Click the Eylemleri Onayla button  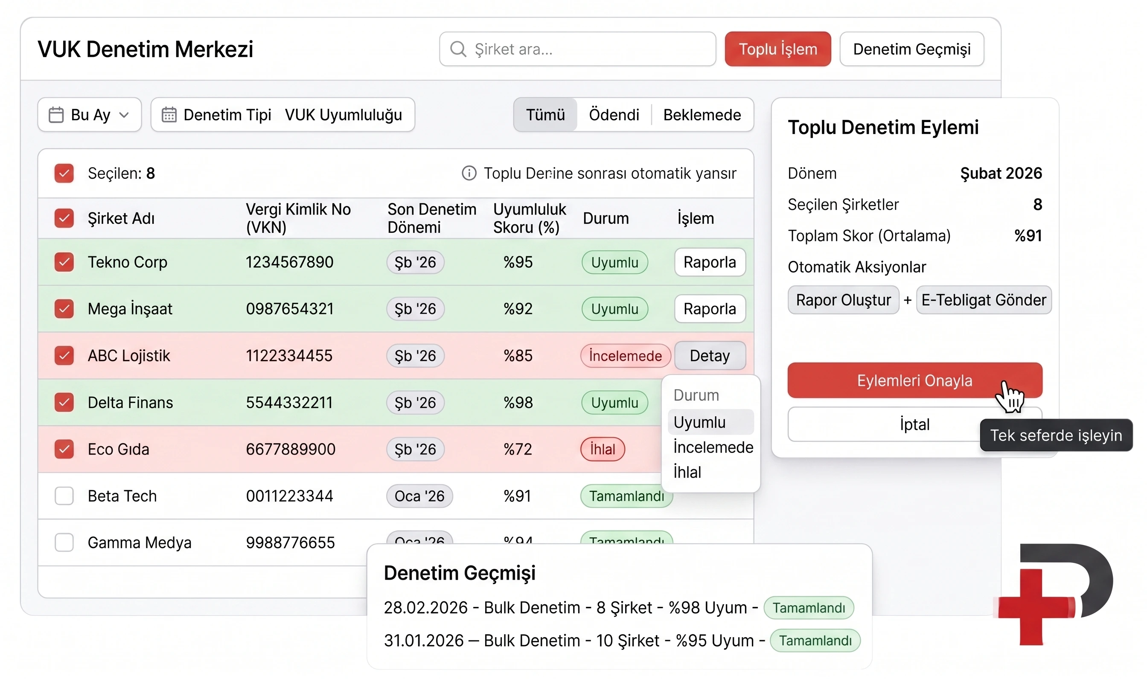tap(914, 380)
